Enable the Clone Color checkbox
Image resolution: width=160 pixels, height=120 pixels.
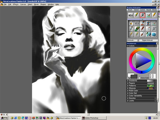pos(139,78)
